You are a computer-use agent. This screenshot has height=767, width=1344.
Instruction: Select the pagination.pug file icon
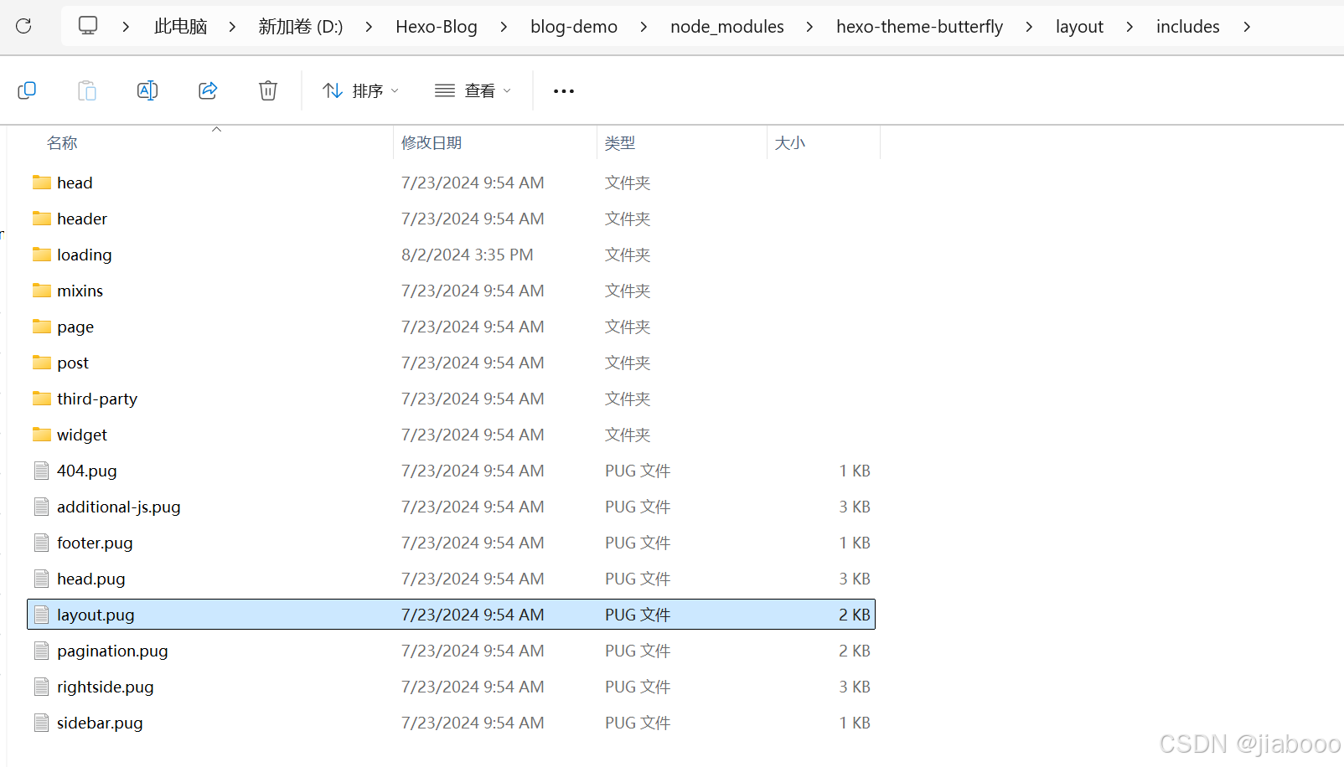tap(42, 651)
